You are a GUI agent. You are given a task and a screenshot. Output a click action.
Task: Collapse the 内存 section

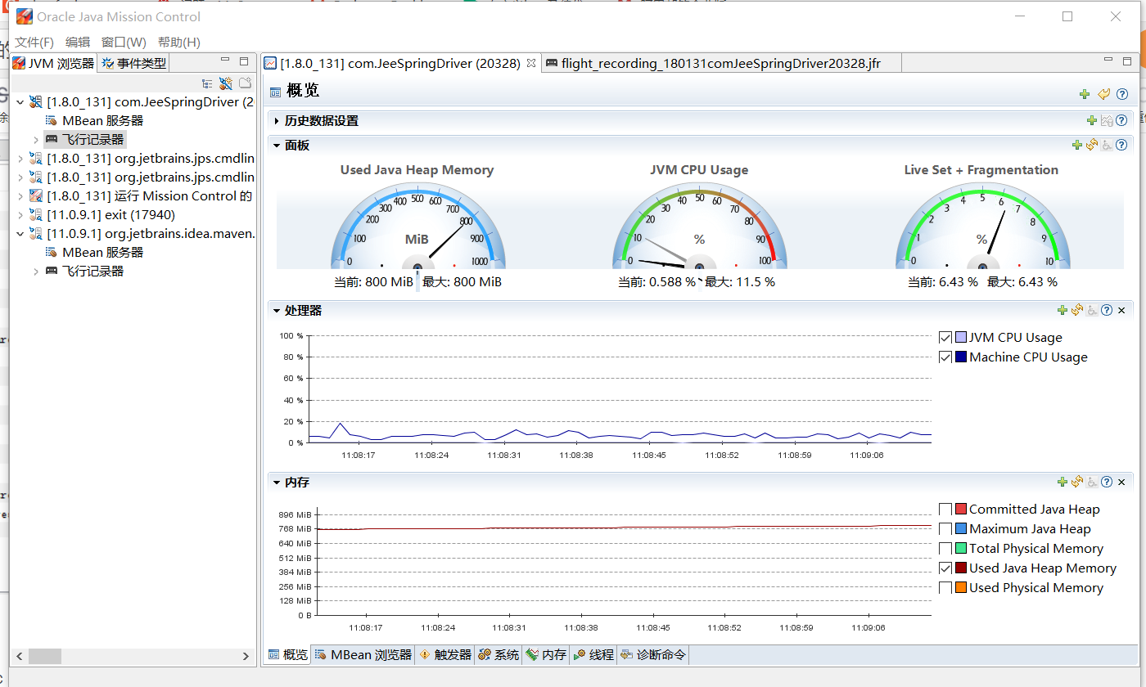pyautogui.click(x=277, y=482)
